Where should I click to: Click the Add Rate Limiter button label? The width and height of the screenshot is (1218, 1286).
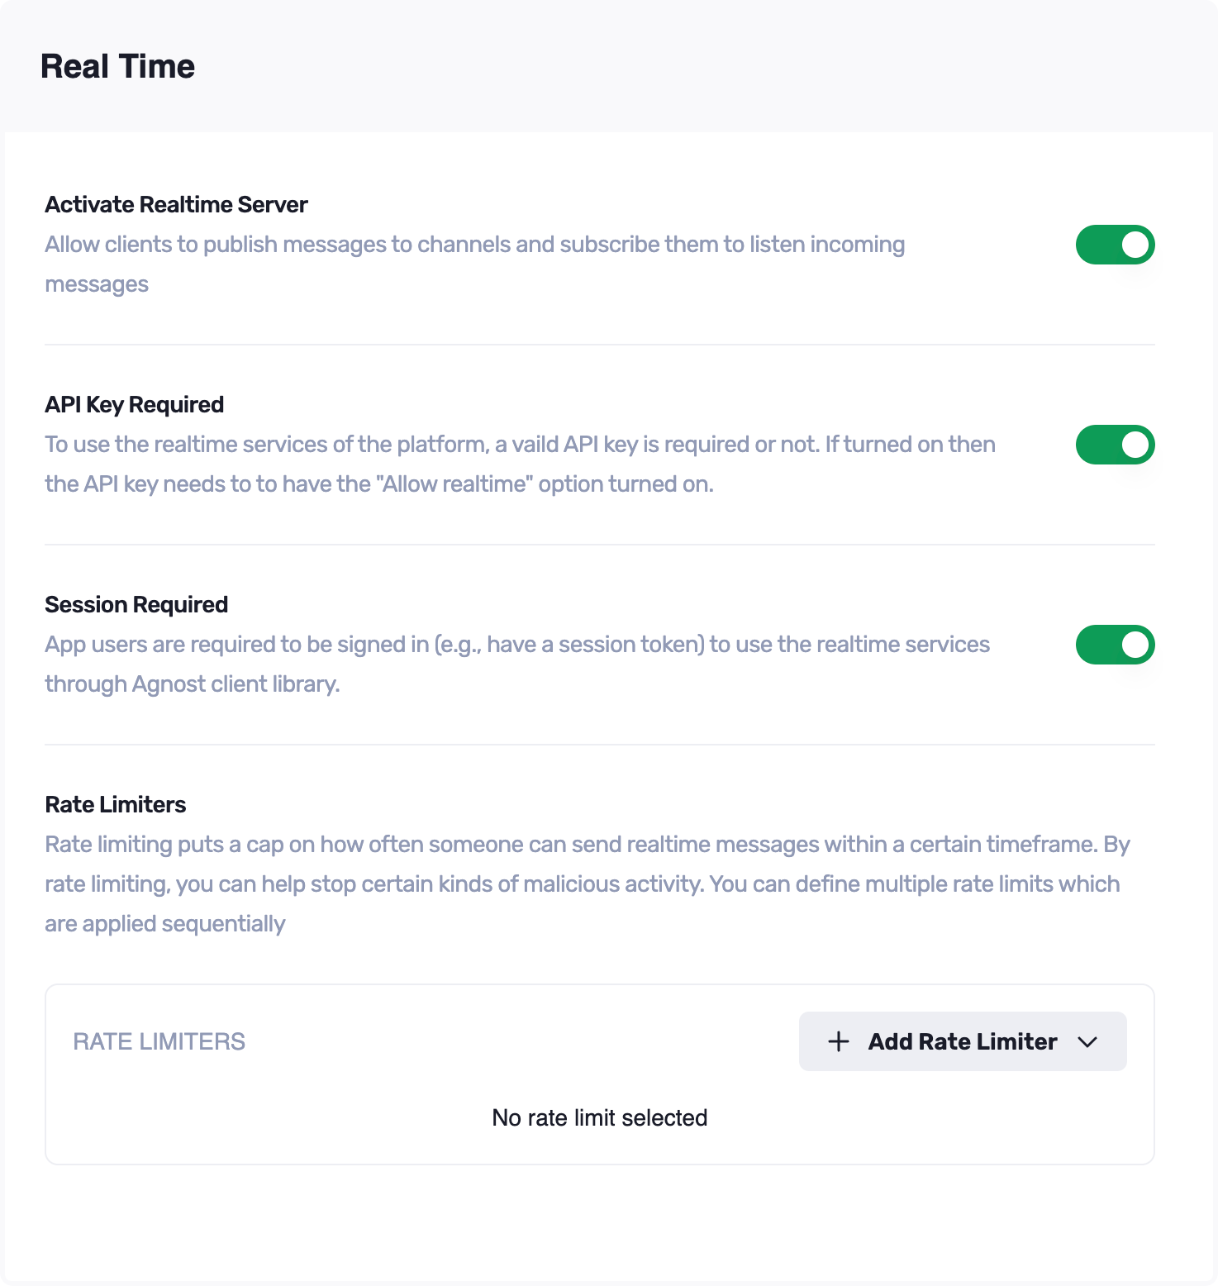(x=962, y=1041)
